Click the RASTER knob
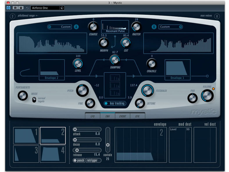229x172 pixels. pyautogui.click(x=136, y=27)
